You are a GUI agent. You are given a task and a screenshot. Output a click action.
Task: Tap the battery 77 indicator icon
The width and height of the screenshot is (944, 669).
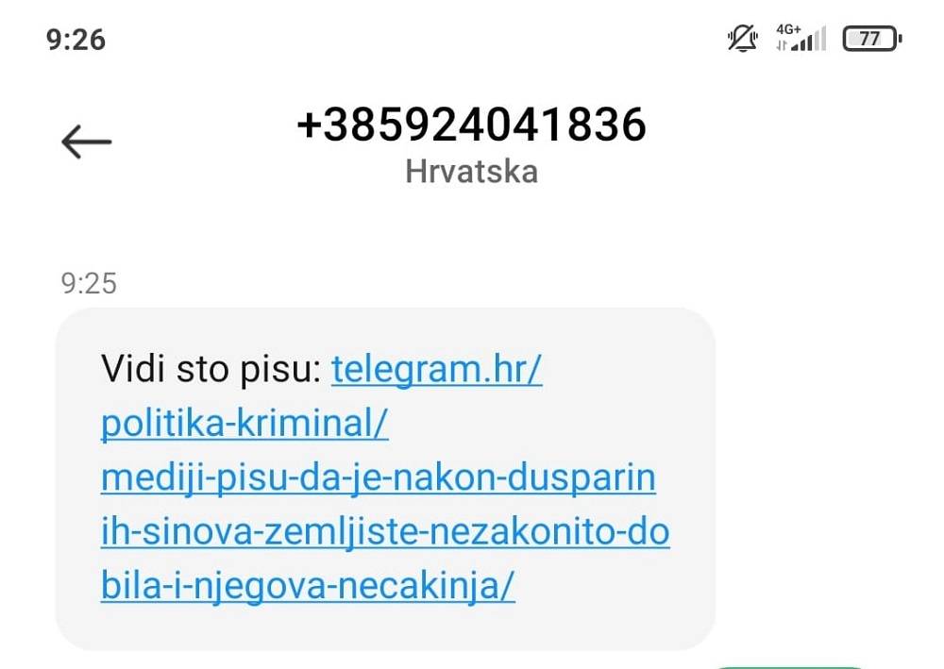(x=872, y=39)
